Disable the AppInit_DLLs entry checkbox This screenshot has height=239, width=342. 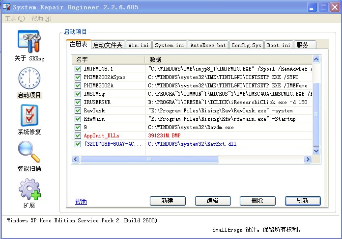(78, 136)
